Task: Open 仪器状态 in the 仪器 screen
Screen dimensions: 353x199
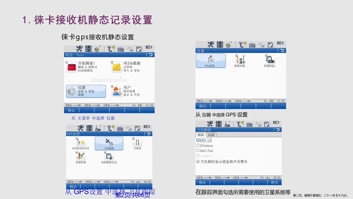Action: point(270,61)
